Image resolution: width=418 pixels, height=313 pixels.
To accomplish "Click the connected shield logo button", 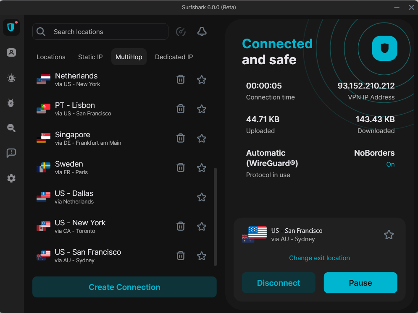I will (385, 48).
